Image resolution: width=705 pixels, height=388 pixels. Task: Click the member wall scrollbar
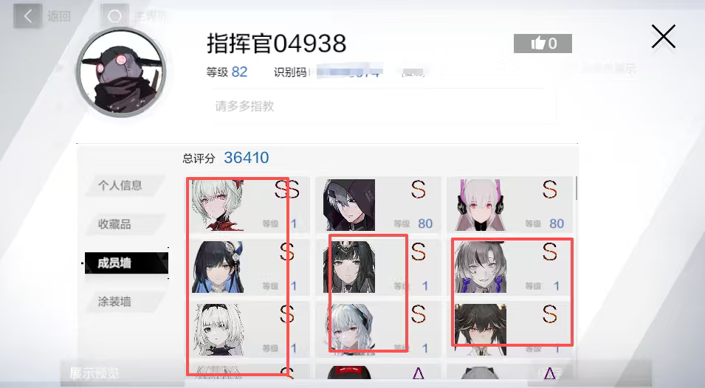576,187
